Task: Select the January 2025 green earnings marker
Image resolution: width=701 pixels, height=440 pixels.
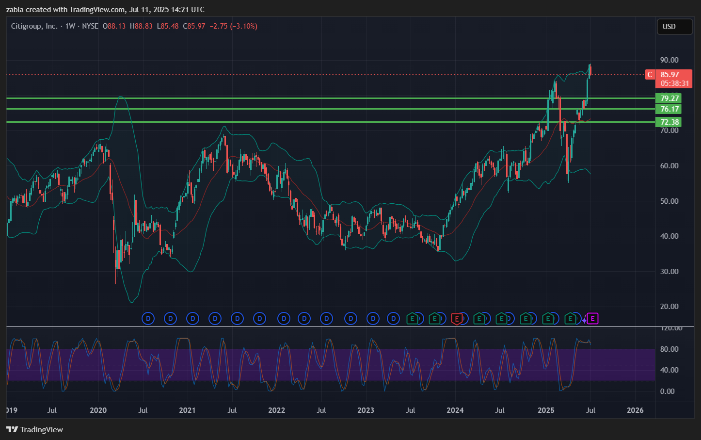Action: point(548,319)
